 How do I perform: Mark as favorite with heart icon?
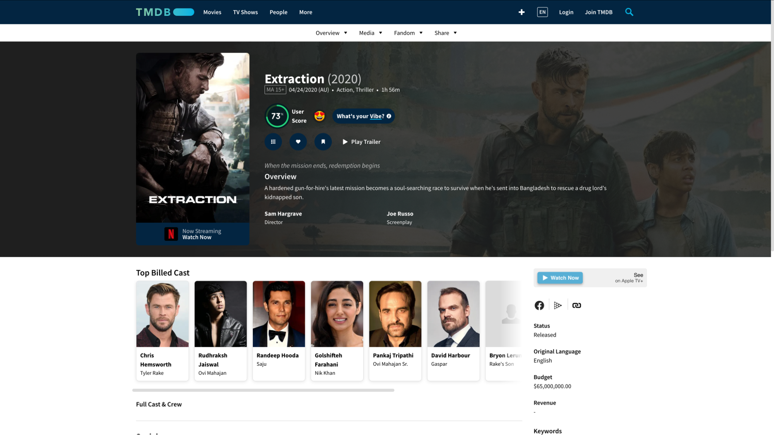298,142
